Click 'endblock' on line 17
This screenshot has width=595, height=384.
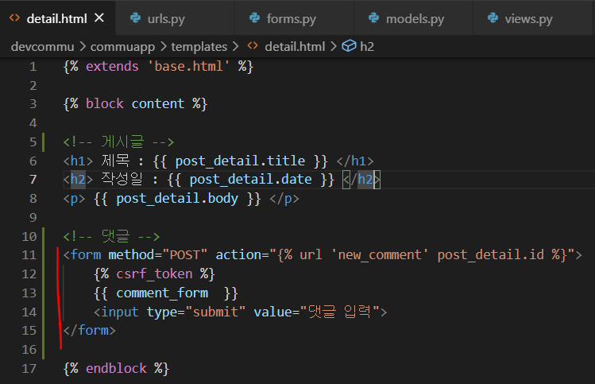(x=116, y=368)
